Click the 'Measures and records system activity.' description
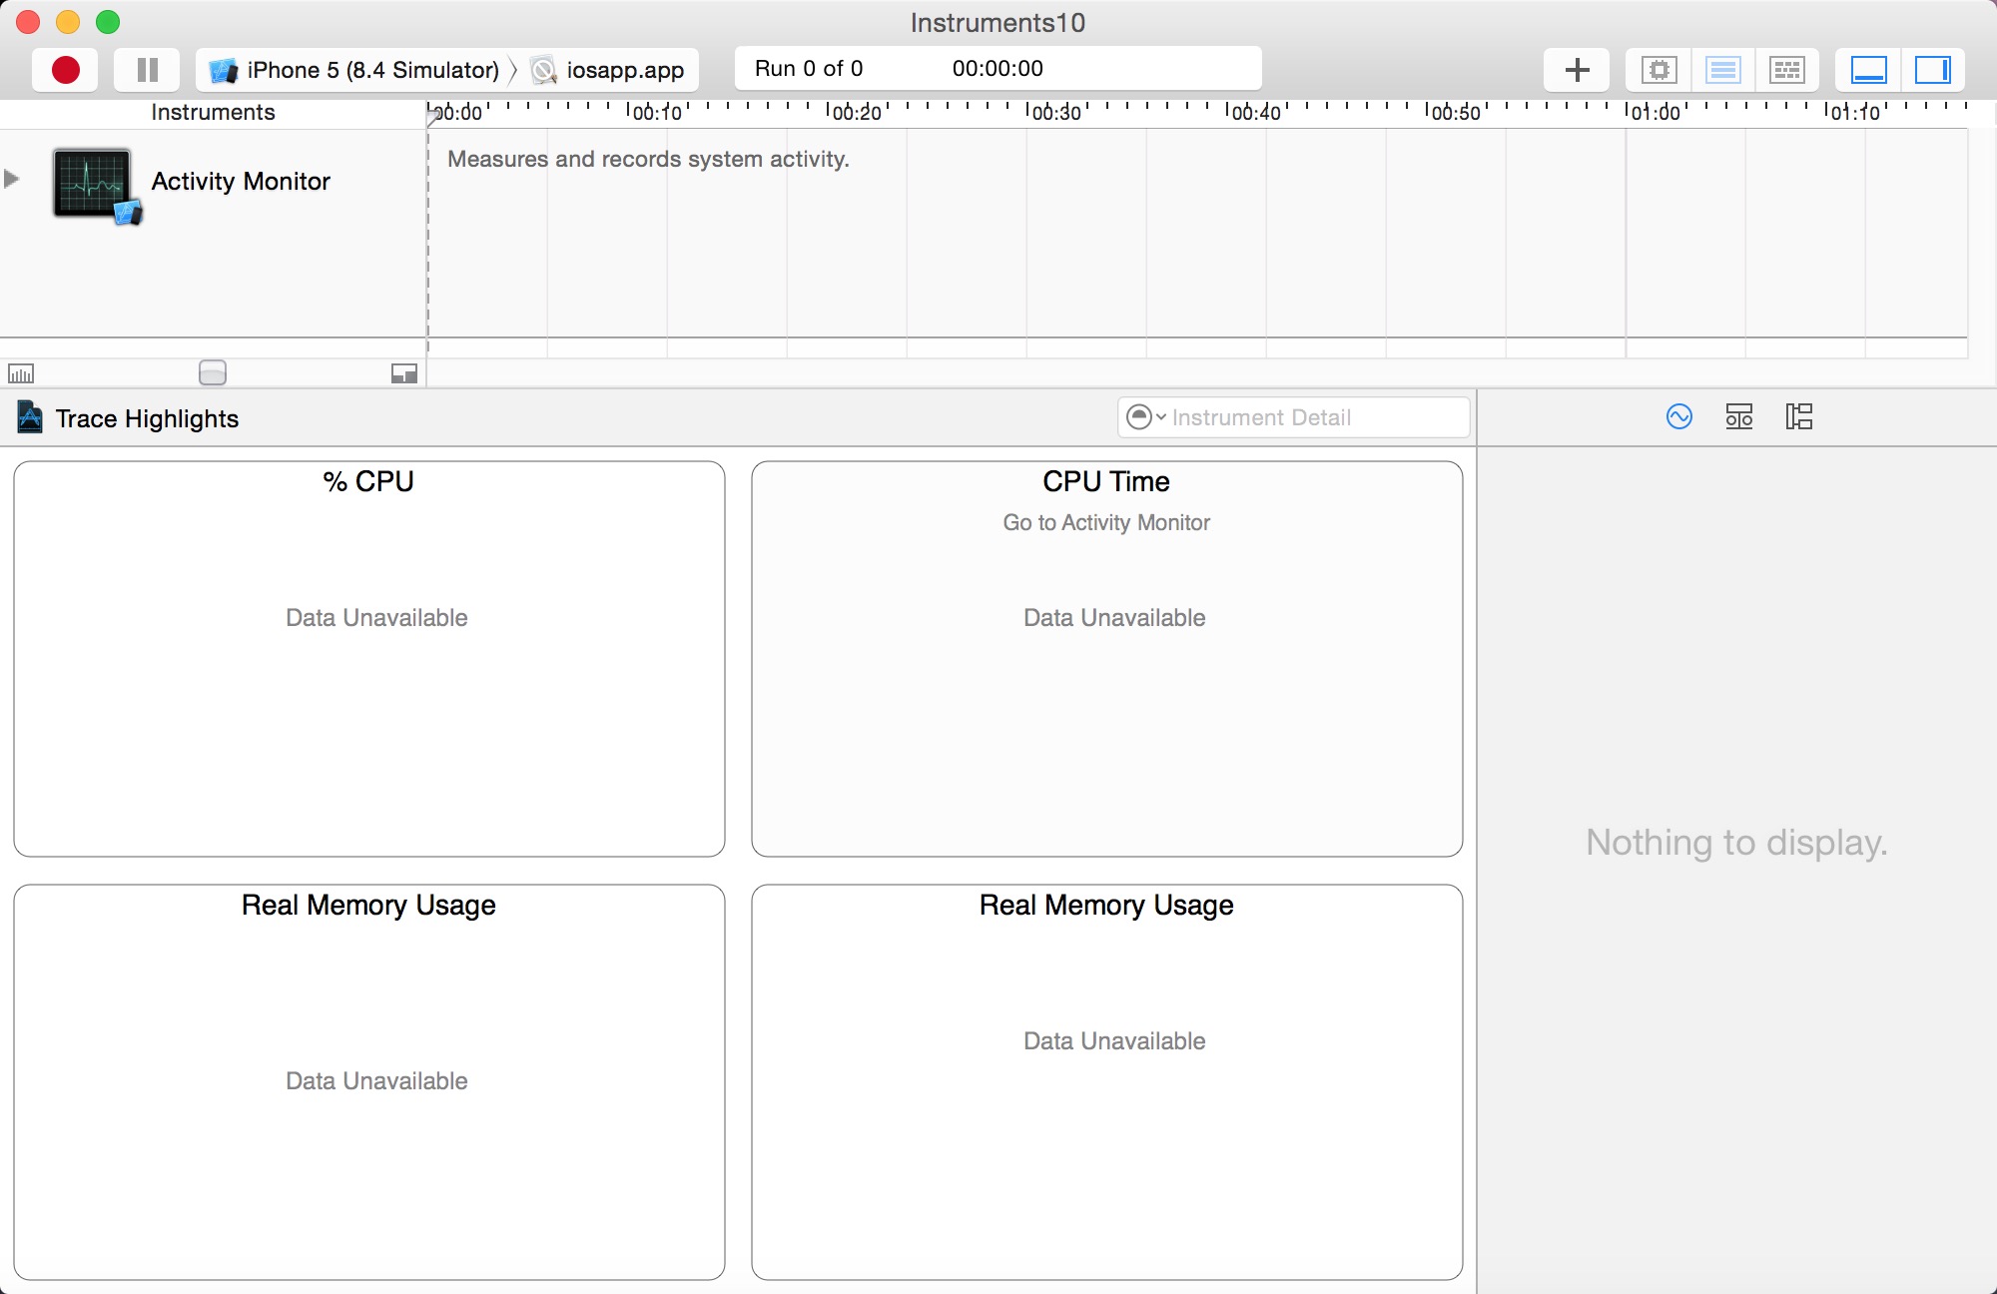 (648, 159)
